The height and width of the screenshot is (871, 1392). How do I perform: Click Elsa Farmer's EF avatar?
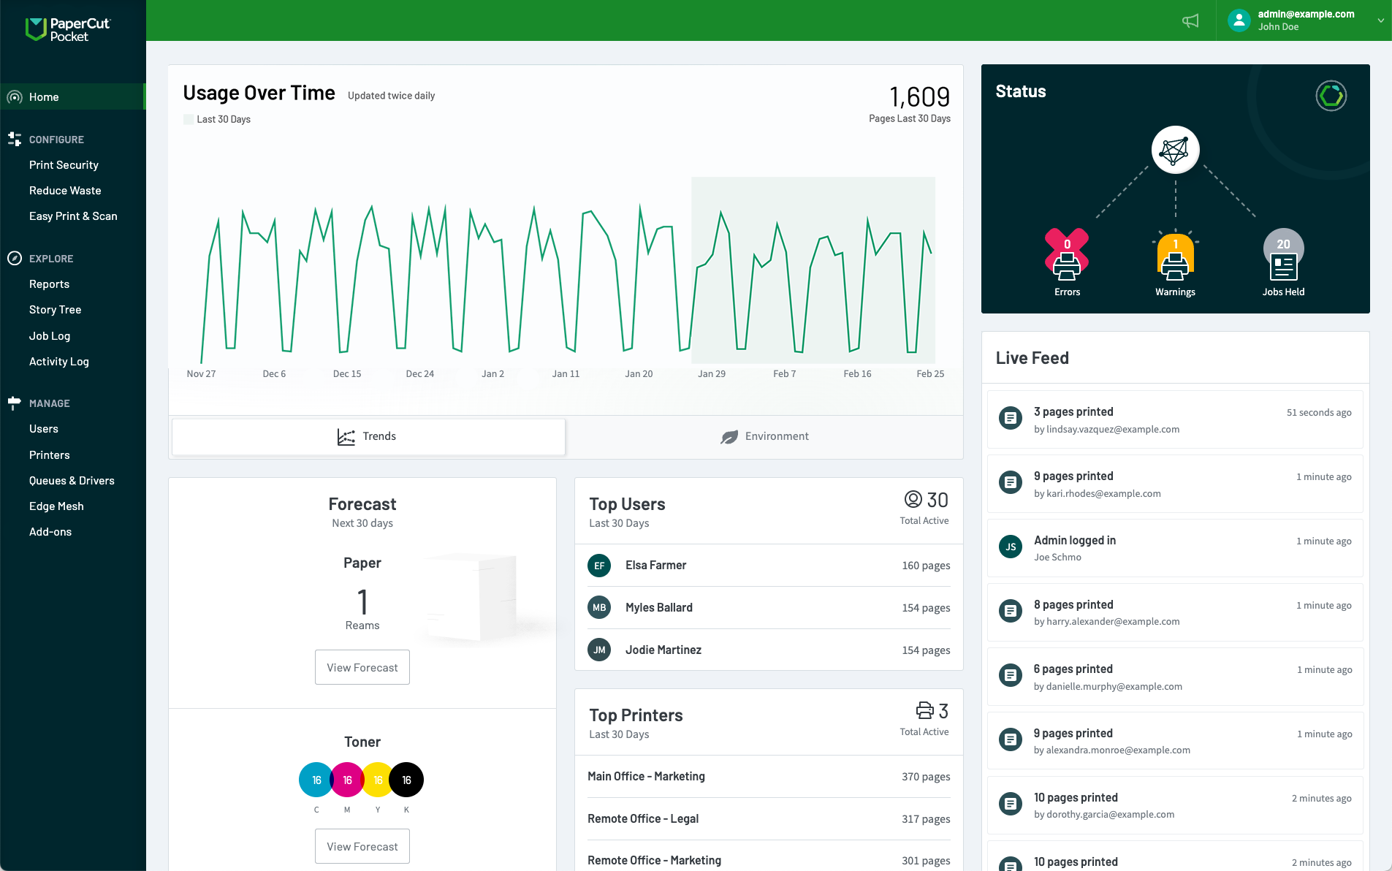pos(599,566)
